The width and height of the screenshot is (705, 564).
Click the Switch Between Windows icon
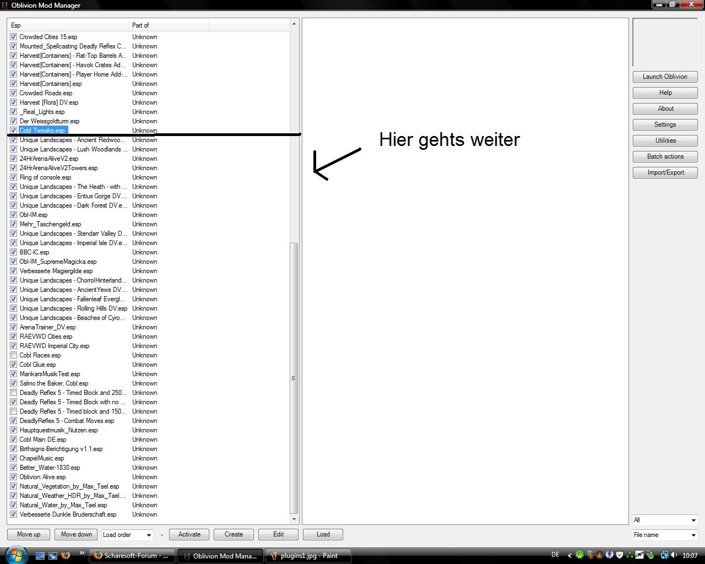pos(53,556)
